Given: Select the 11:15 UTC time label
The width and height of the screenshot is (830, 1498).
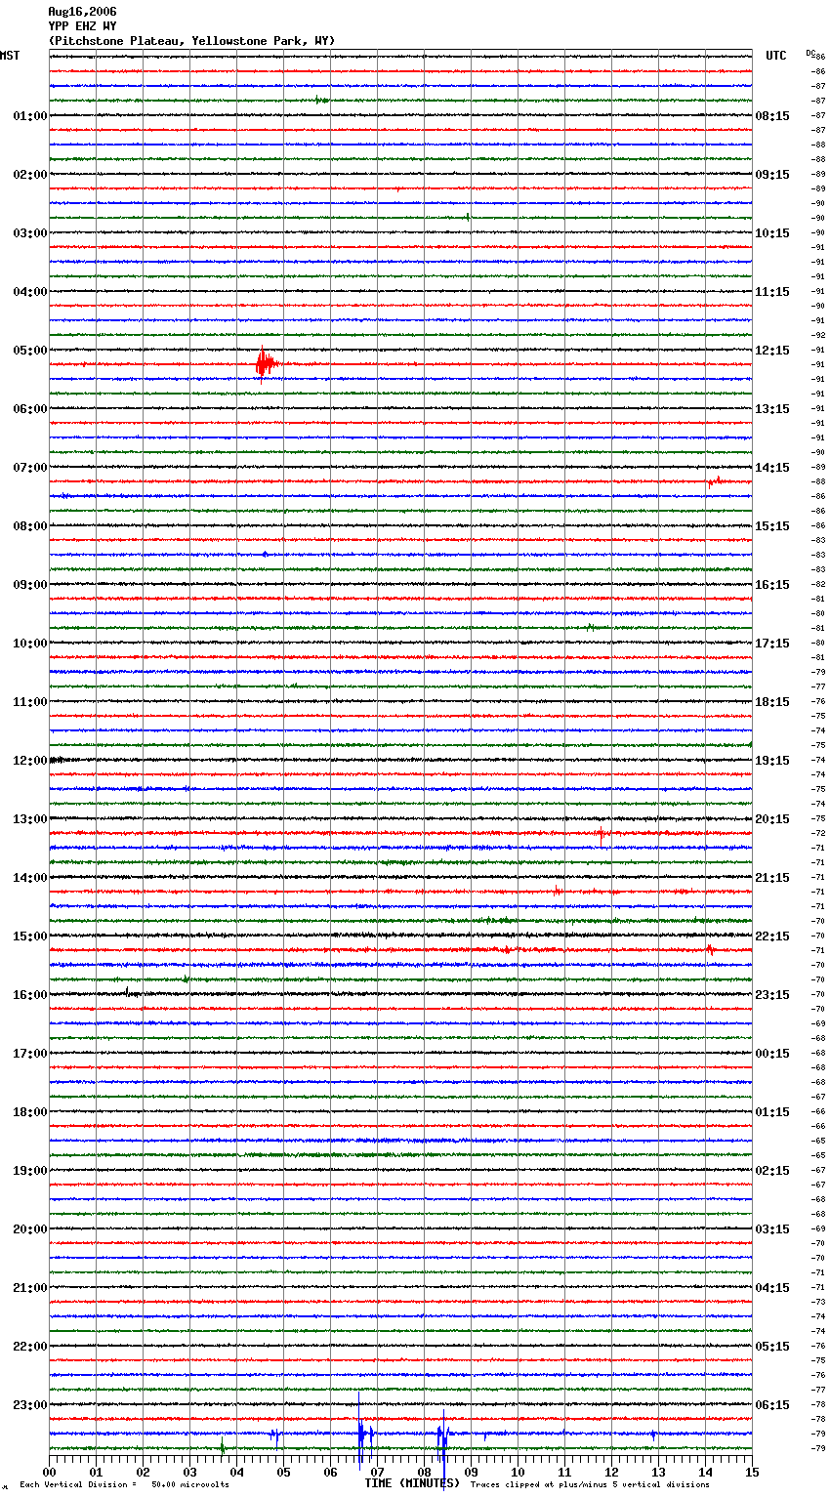Looking at the screenshot, I should [x=772, y=292].
